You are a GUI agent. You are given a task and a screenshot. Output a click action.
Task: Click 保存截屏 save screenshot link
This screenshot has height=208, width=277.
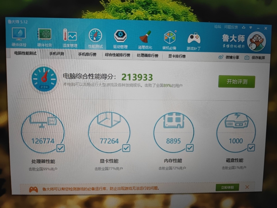click(x=258, y=58)
